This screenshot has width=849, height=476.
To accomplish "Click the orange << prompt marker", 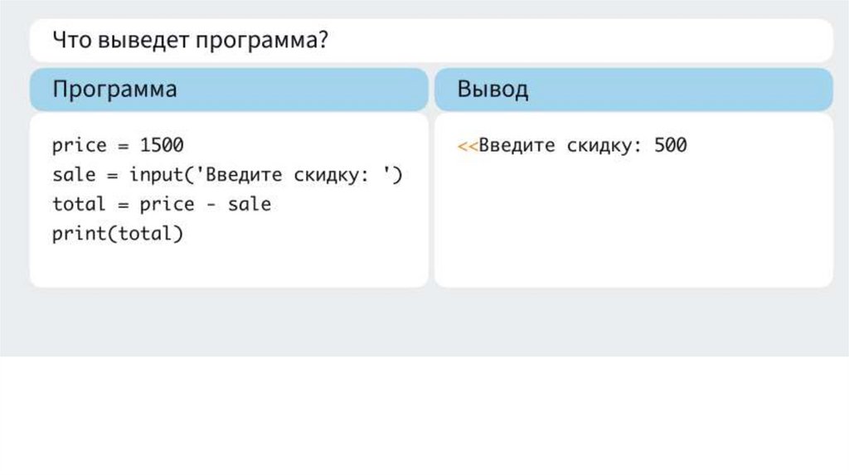I will pyautogui.click(x=468, y=146).
